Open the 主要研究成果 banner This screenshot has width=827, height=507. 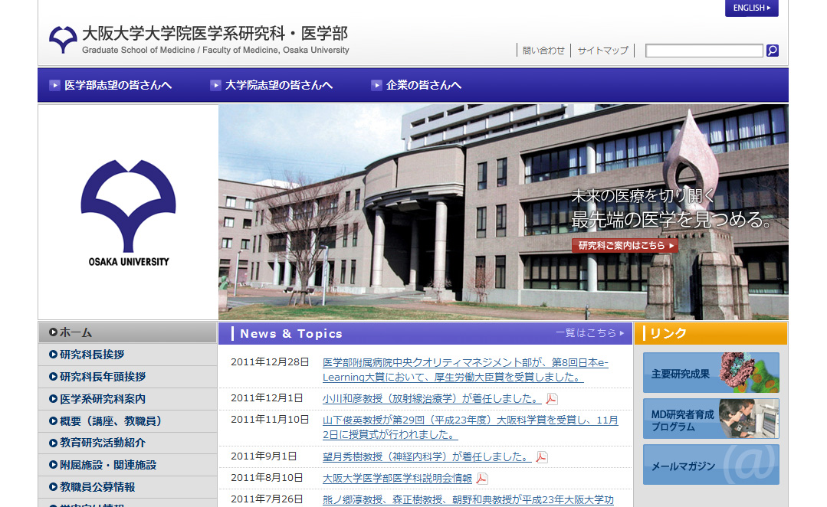pyautogui.click(x=710, y=373)
